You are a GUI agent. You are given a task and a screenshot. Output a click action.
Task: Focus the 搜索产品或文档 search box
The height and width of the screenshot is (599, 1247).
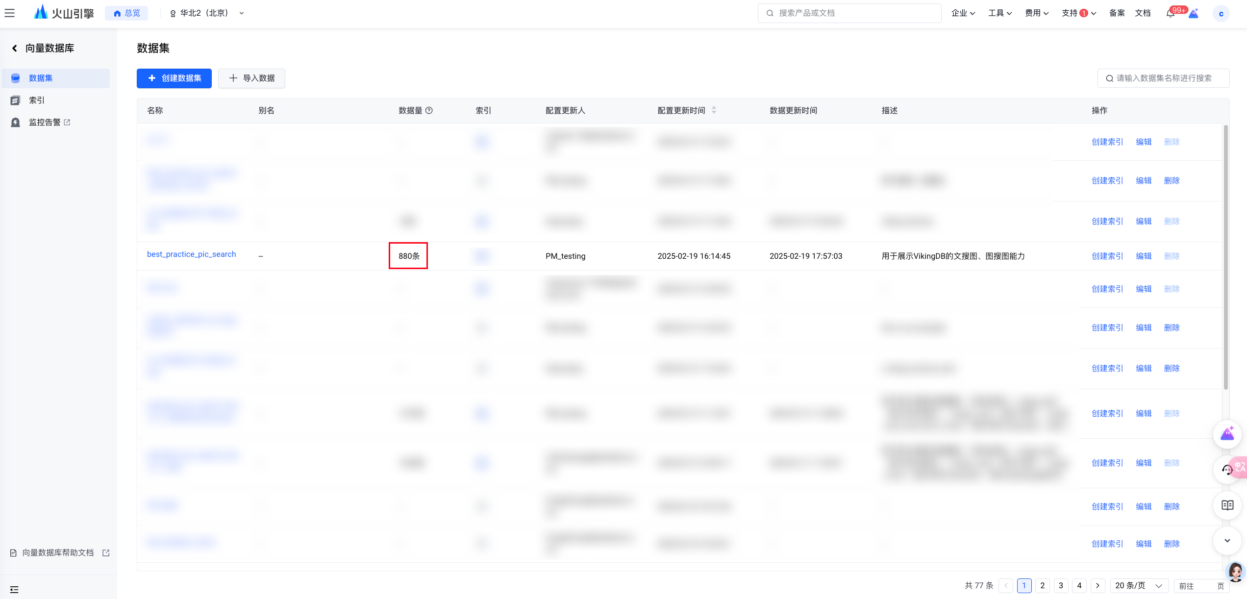tap(849, 13)
